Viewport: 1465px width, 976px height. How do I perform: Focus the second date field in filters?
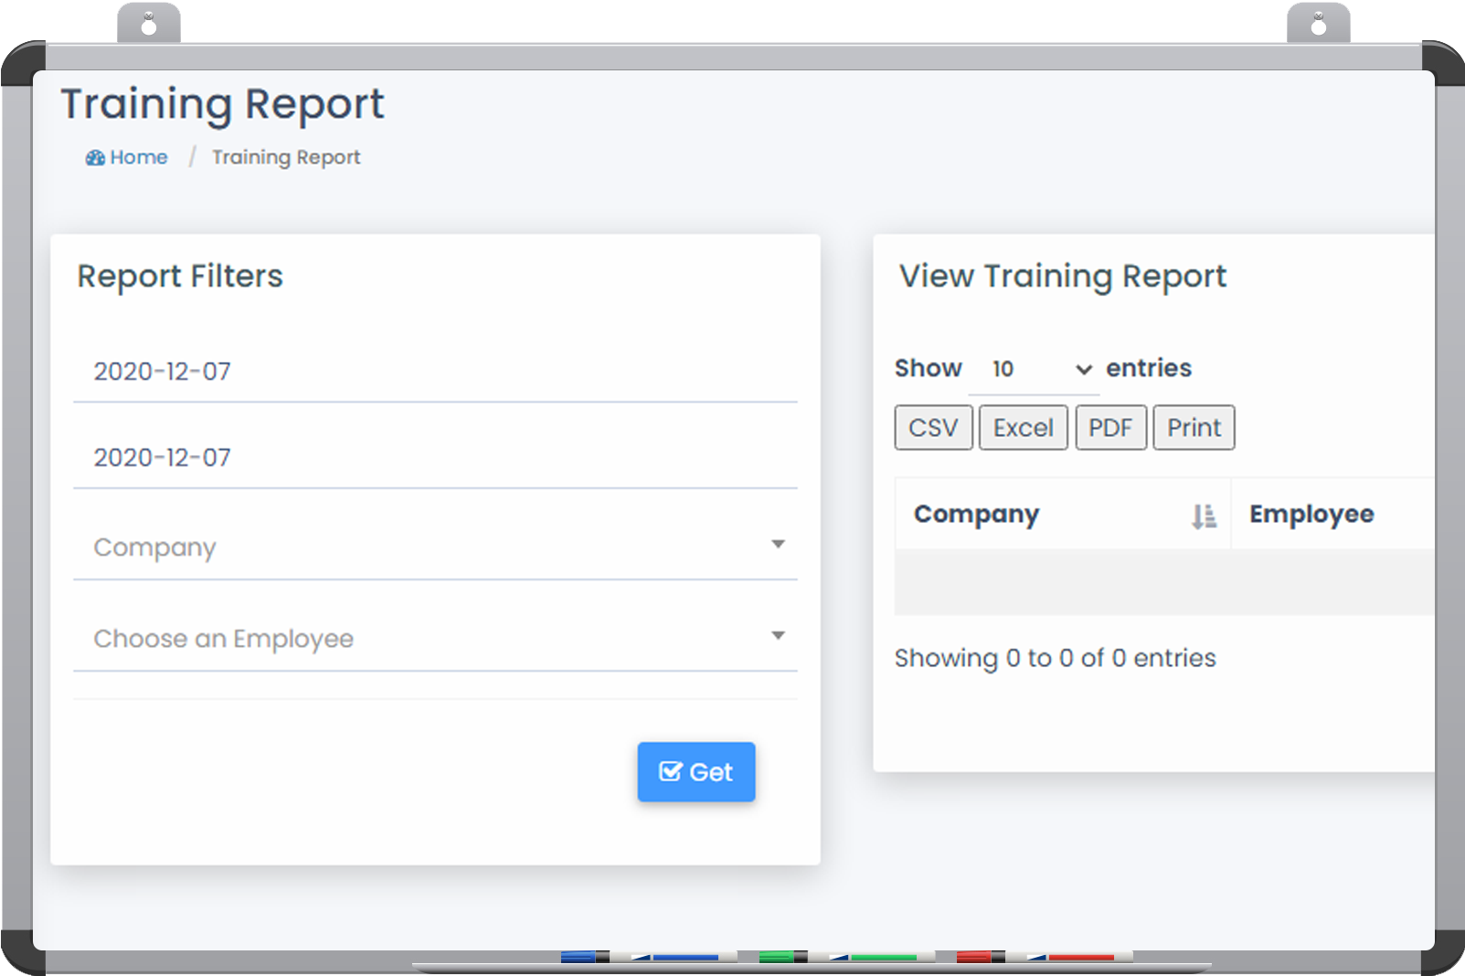coord(435,458)
